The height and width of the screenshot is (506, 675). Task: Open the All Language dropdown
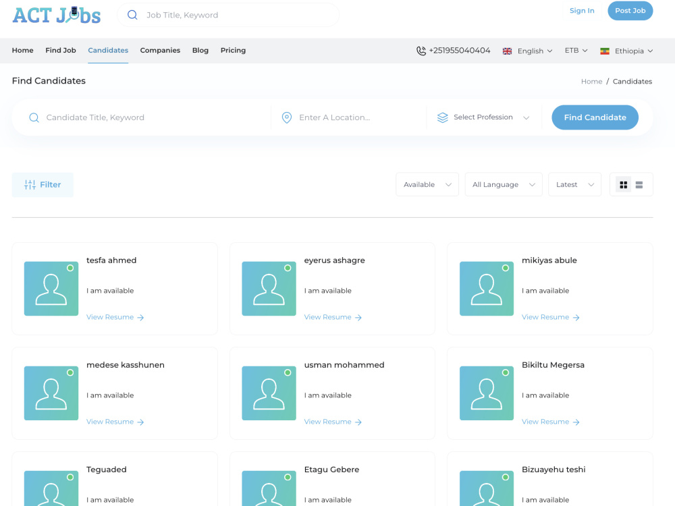click(x=504, y=185)
